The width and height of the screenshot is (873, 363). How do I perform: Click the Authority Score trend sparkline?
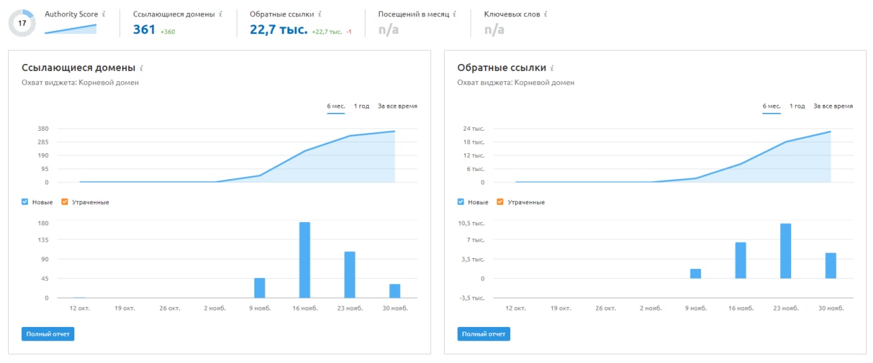[70, 29]
